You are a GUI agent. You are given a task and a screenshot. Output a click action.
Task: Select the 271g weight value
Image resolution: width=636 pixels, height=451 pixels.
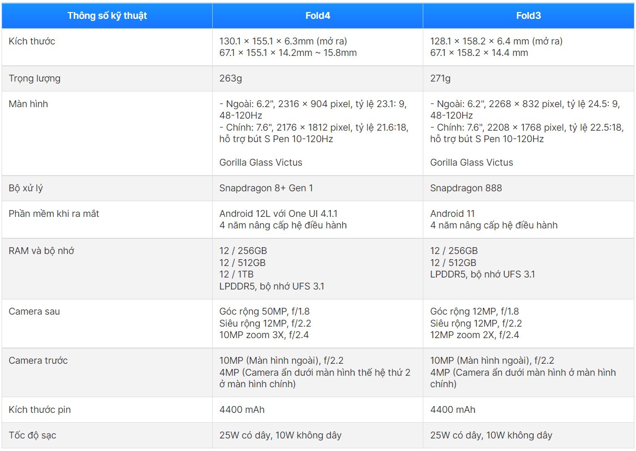441,78
